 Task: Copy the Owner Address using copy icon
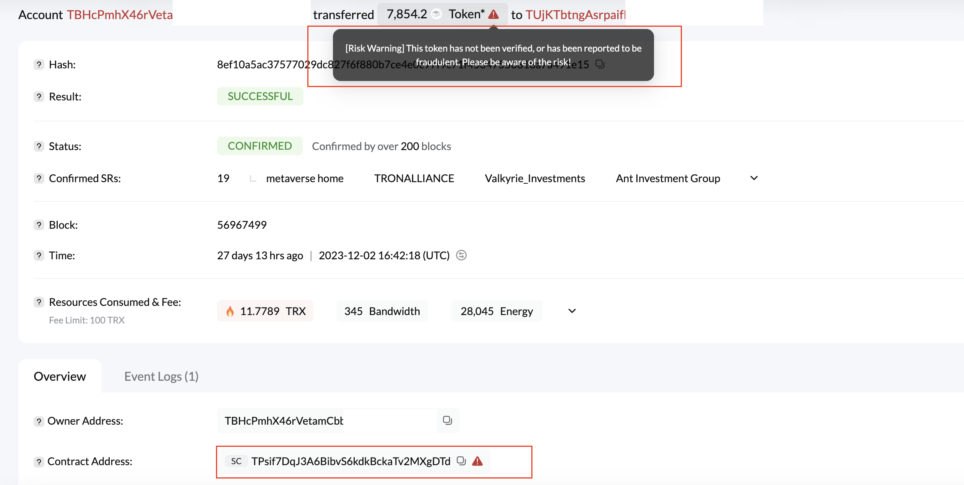(447, 420)
